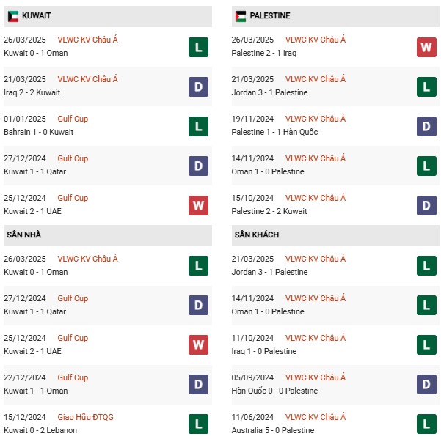Image resolution: width=441 pixels, height=439 pixels.
Task: Click the L badge for Kuwait 0-1 Oman in top Kuwait list
Action: tap(198, 47)
